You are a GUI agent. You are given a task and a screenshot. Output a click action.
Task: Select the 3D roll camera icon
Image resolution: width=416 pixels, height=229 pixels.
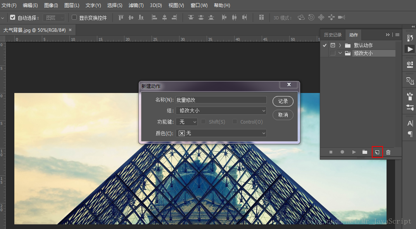tap(311, 17)
